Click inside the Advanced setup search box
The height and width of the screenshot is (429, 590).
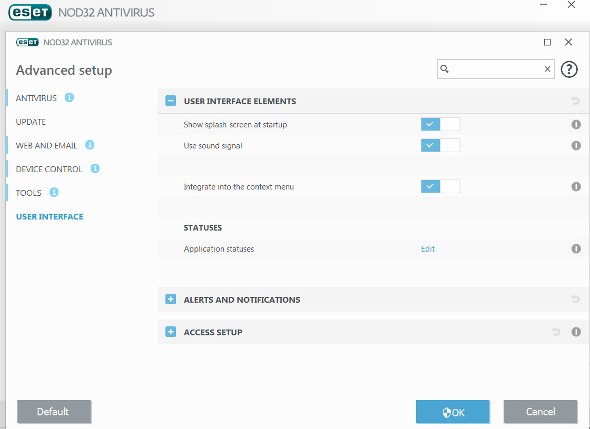point(495,69)
